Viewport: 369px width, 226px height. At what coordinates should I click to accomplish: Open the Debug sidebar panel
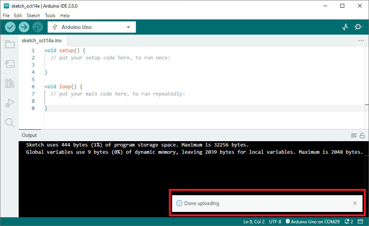coord(10,103)
